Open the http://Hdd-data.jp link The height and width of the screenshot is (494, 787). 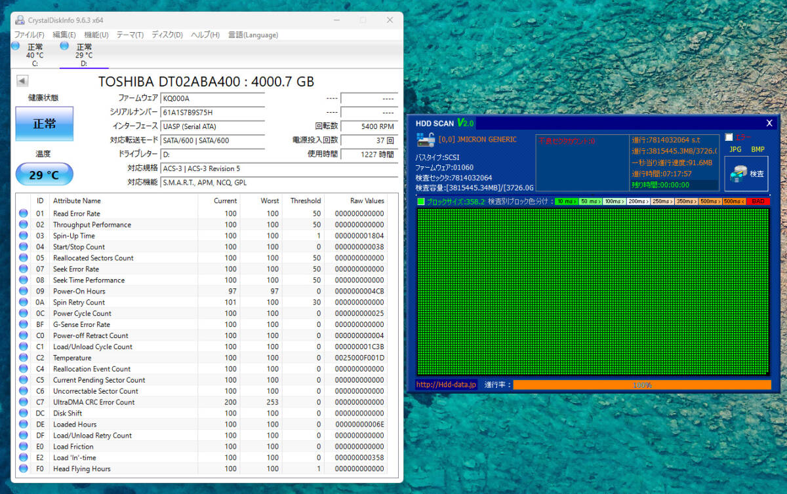pyautogui.click(x=446, y=385)
